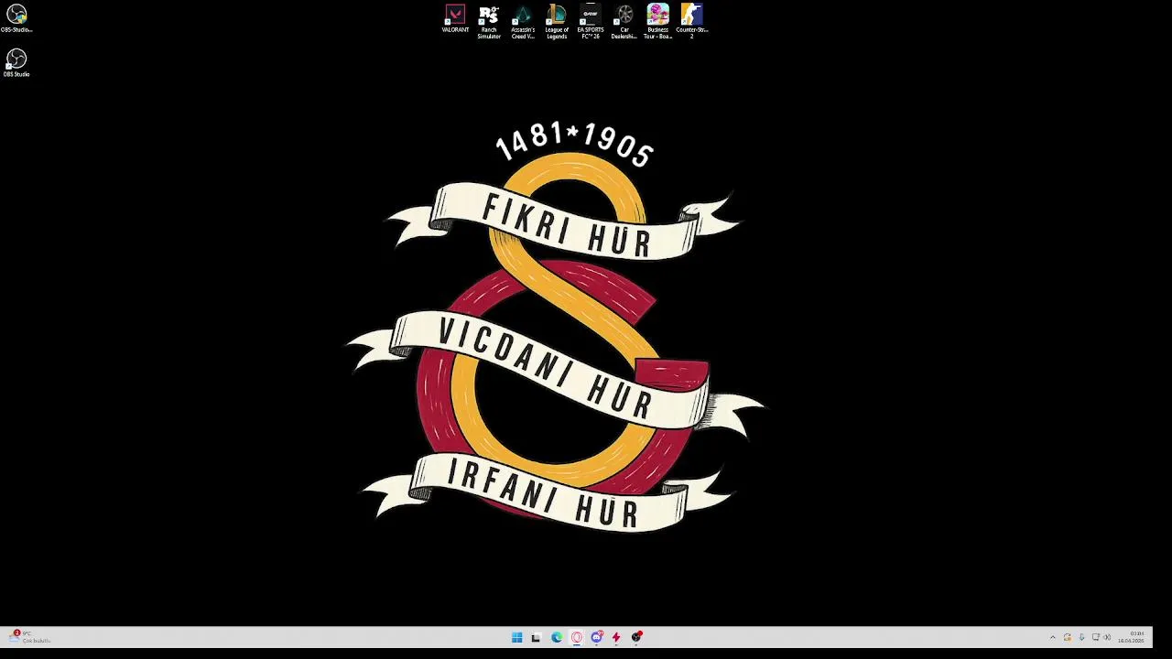Launch Microsoft Edge from the taskbar
1172x659 pixels.
click(x=557, y=637)
